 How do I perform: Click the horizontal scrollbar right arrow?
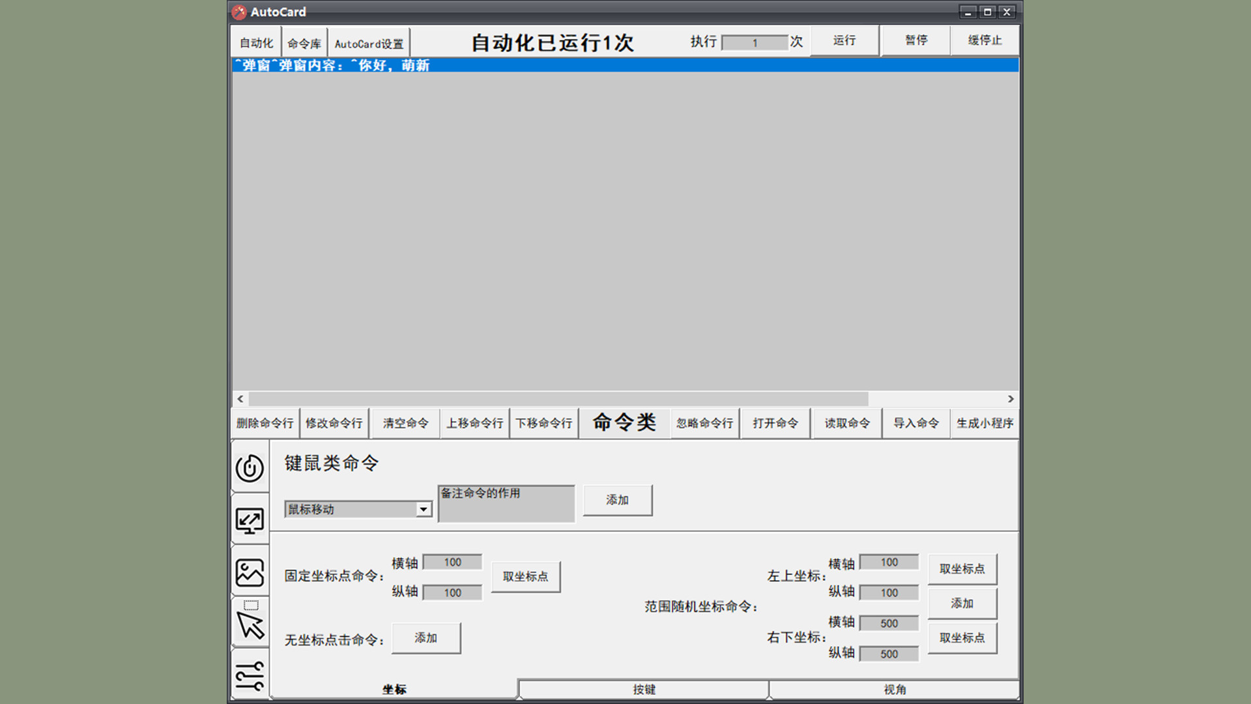(x=1011, y=398)
